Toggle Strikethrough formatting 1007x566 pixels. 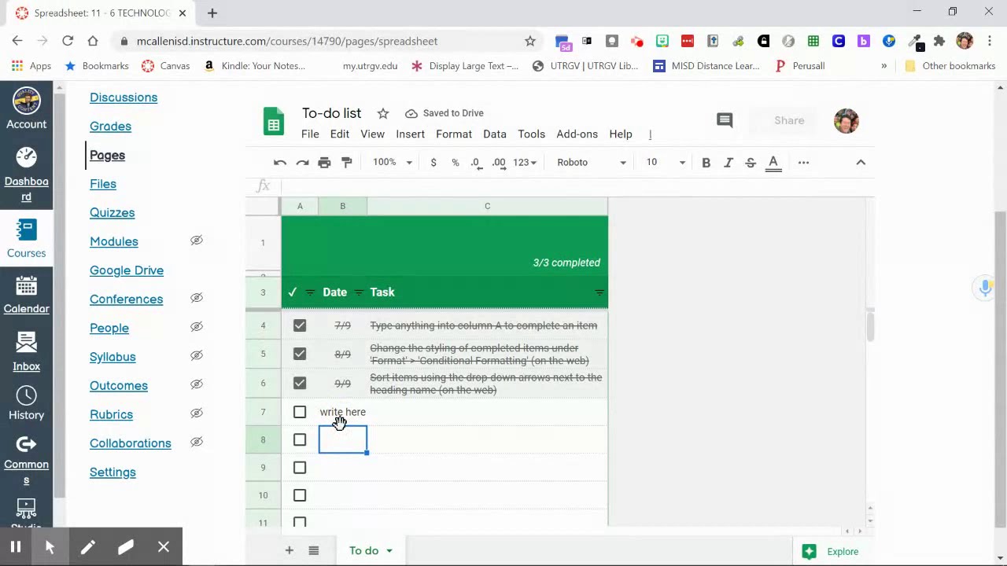click(751, 163)
